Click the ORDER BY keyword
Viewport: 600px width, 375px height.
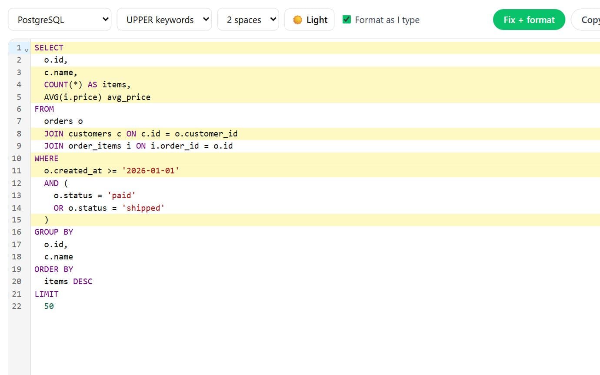54,269
